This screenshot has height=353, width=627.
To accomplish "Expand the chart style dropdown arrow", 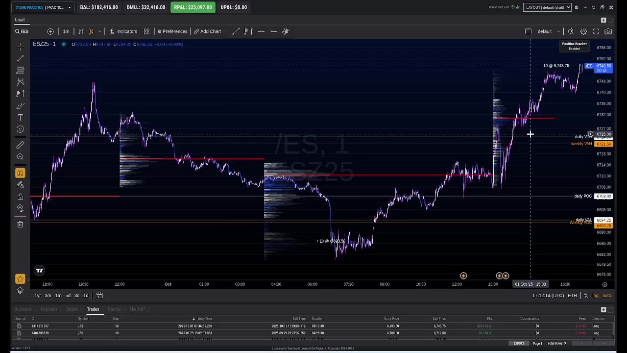I will (99, 31).
